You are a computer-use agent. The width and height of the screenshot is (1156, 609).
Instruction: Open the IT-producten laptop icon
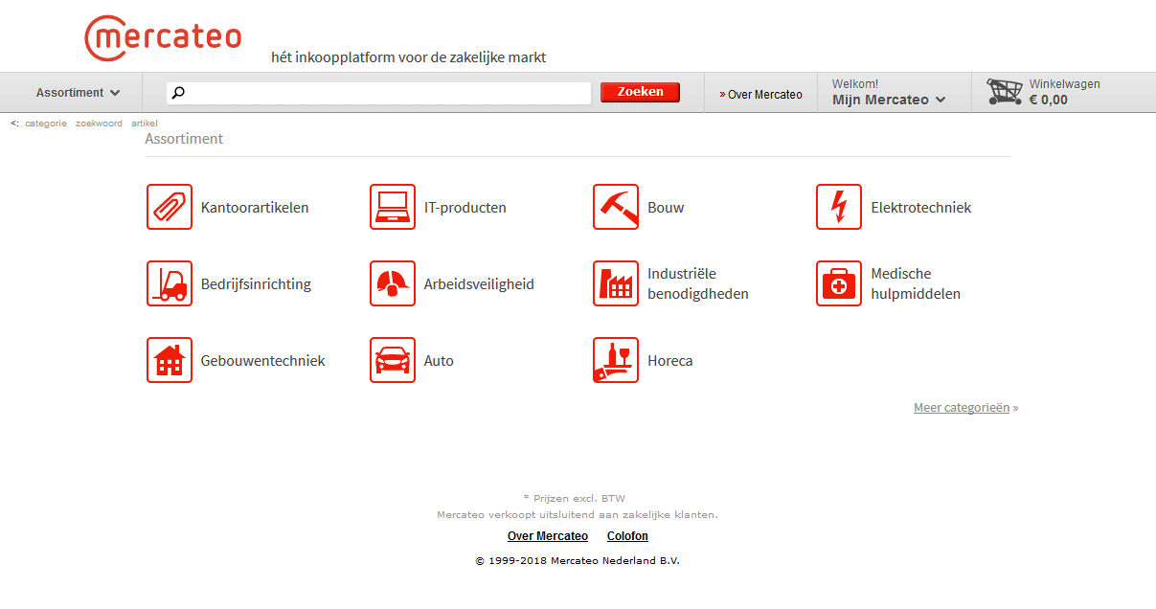click(x=393, y=207)
